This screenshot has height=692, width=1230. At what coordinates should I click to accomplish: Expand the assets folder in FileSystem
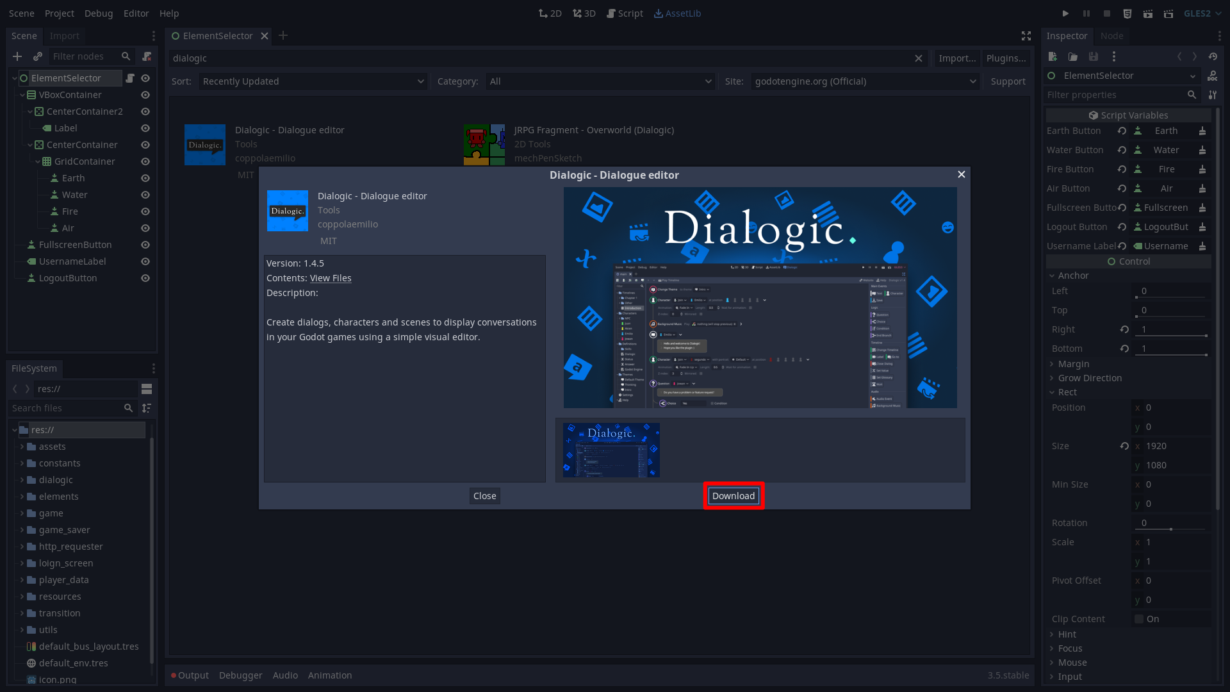(x=22, y=447)
